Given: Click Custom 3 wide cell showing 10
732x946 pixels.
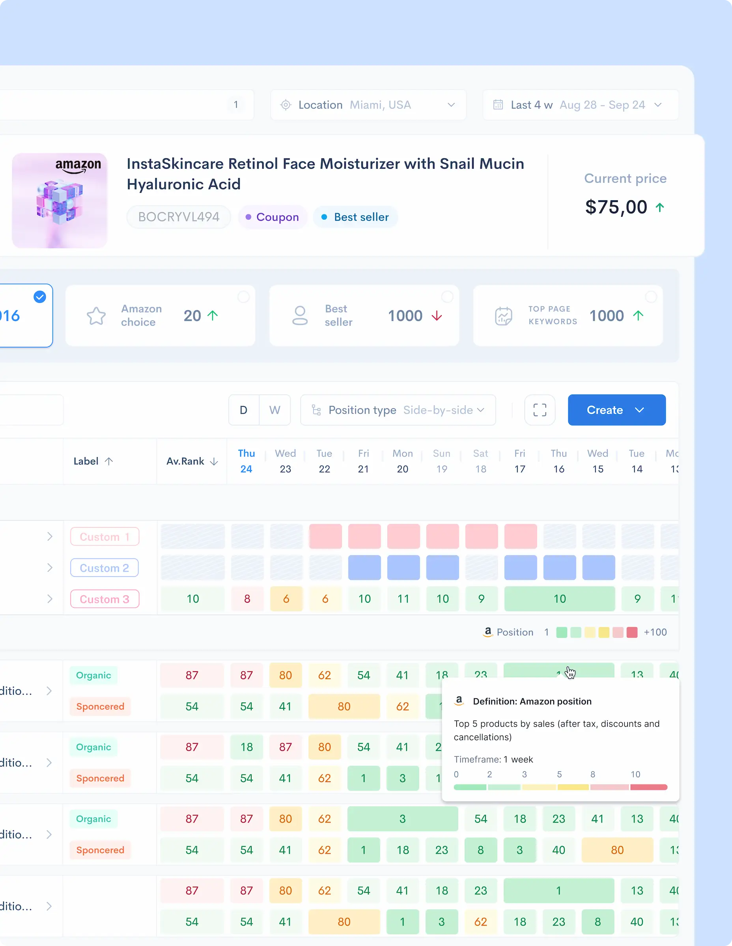Looking at the screenshot, I should [560, 599].
